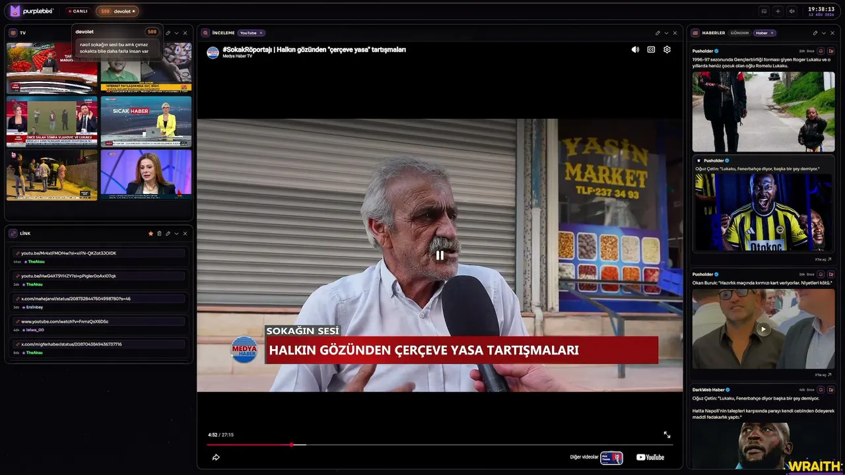Toggle notification bell on Okan Buruk post
Image resolution: width=845 pixels, height=475 pixels.
pos(821,274)
